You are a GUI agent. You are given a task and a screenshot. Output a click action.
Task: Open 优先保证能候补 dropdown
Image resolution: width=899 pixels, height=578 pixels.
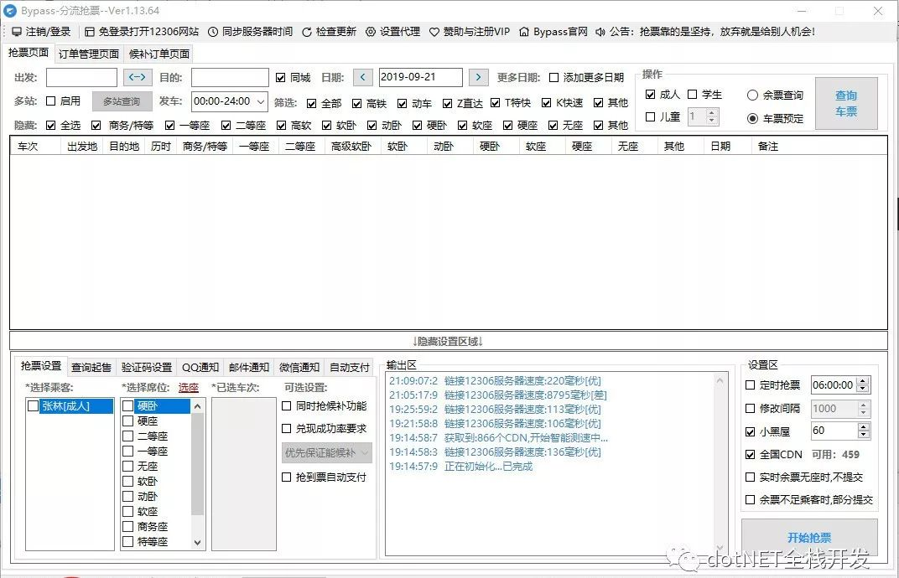327,452
